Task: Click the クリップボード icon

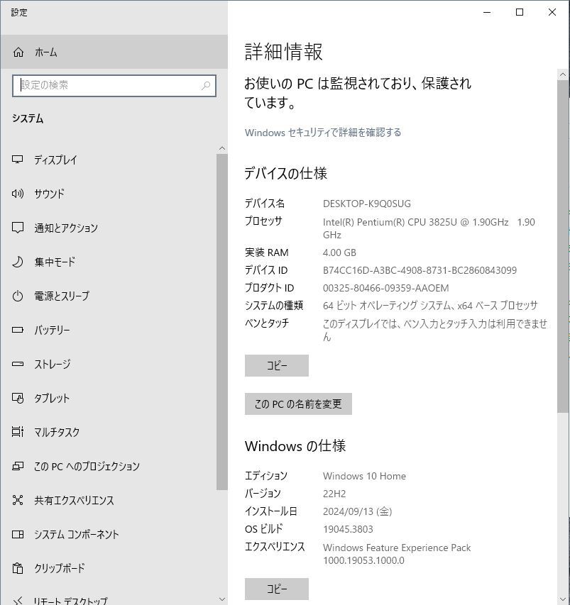Action: [18, 568]
